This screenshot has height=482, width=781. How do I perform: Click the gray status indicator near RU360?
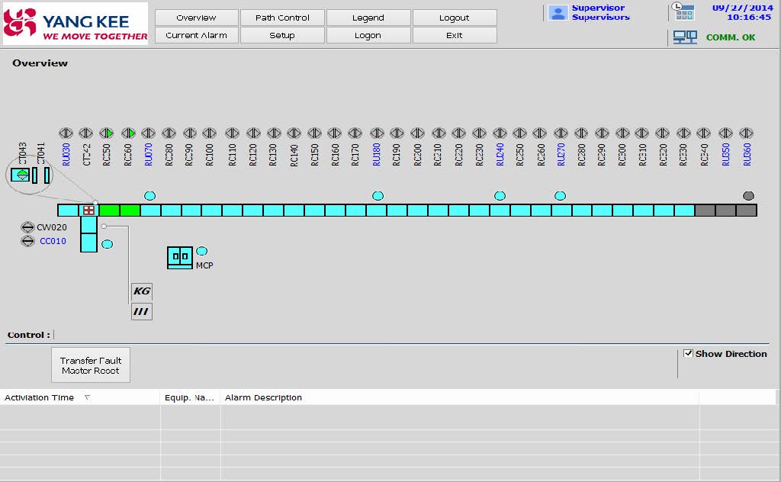[748, 196]
